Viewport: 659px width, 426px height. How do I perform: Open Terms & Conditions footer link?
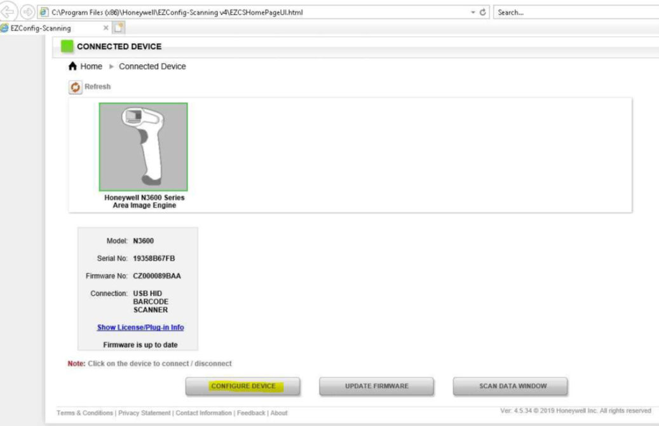coord(85,413)
